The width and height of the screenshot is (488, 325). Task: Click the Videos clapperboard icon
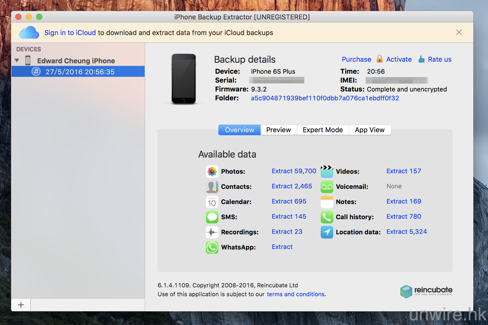pos(327,171)
